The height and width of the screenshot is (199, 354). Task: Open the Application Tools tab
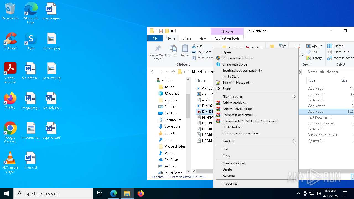pos(227,38)
